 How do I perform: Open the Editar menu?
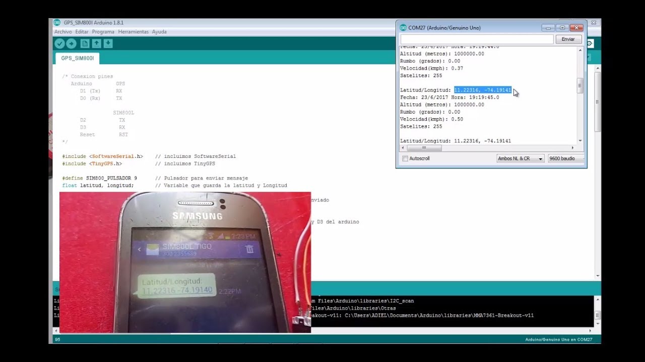[x=82, y=32]
